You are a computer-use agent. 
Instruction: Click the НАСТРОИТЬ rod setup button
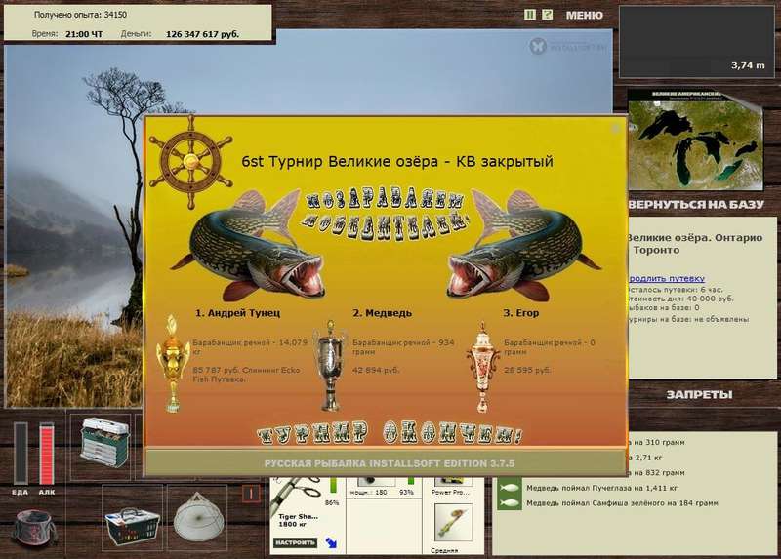point(296,542)
